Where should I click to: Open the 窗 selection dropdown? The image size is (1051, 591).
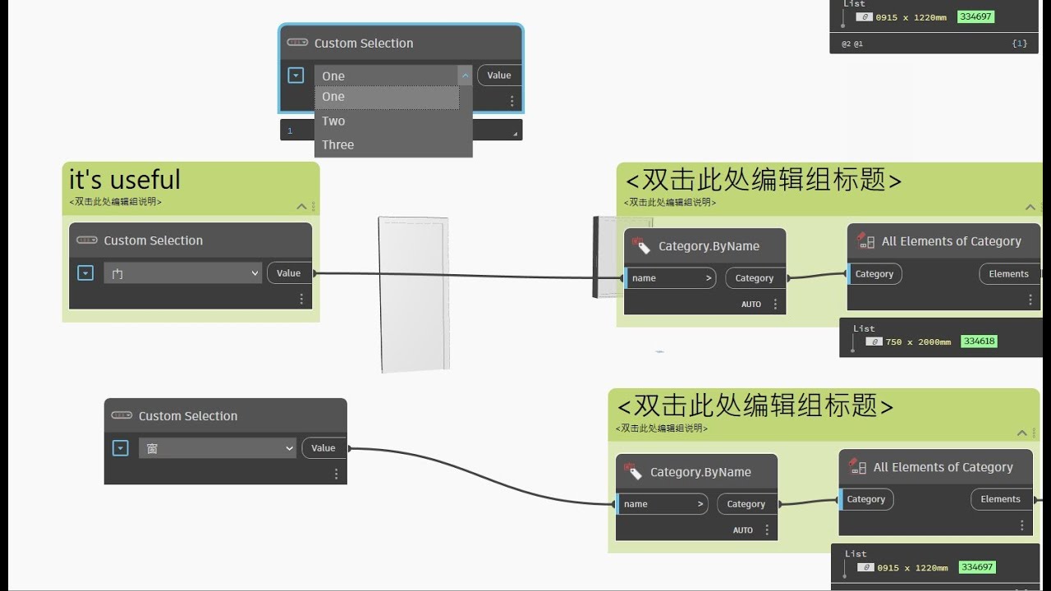(217, 448)
